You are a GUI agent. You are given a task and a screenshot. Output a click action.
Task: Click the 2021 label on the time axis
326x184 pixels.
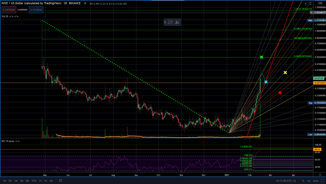click(x=227, y=175)
